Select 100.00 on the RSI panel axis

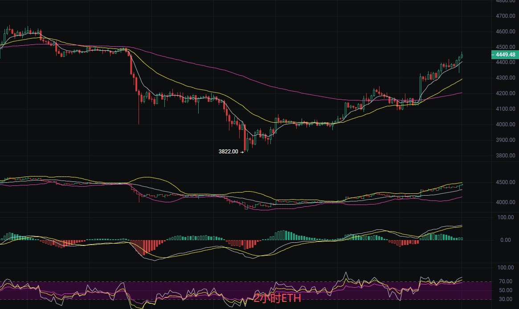[506, 267]
